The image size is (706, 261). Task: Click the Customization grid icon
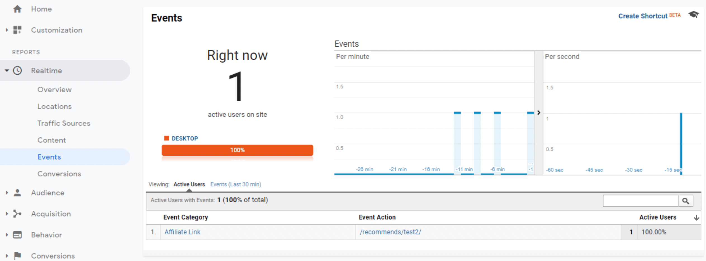click(17, 30)
